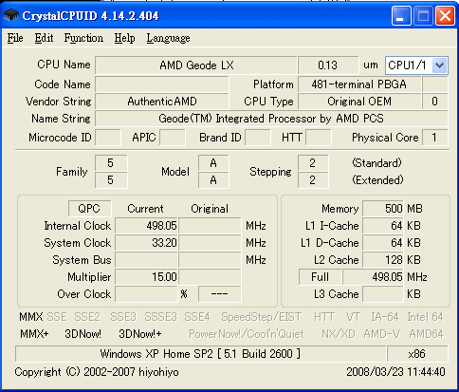Expand the CPU1/1 selector dropdown arrow
Image resolution: width=459 pixels, height=392 pixels.
[439, 65]
